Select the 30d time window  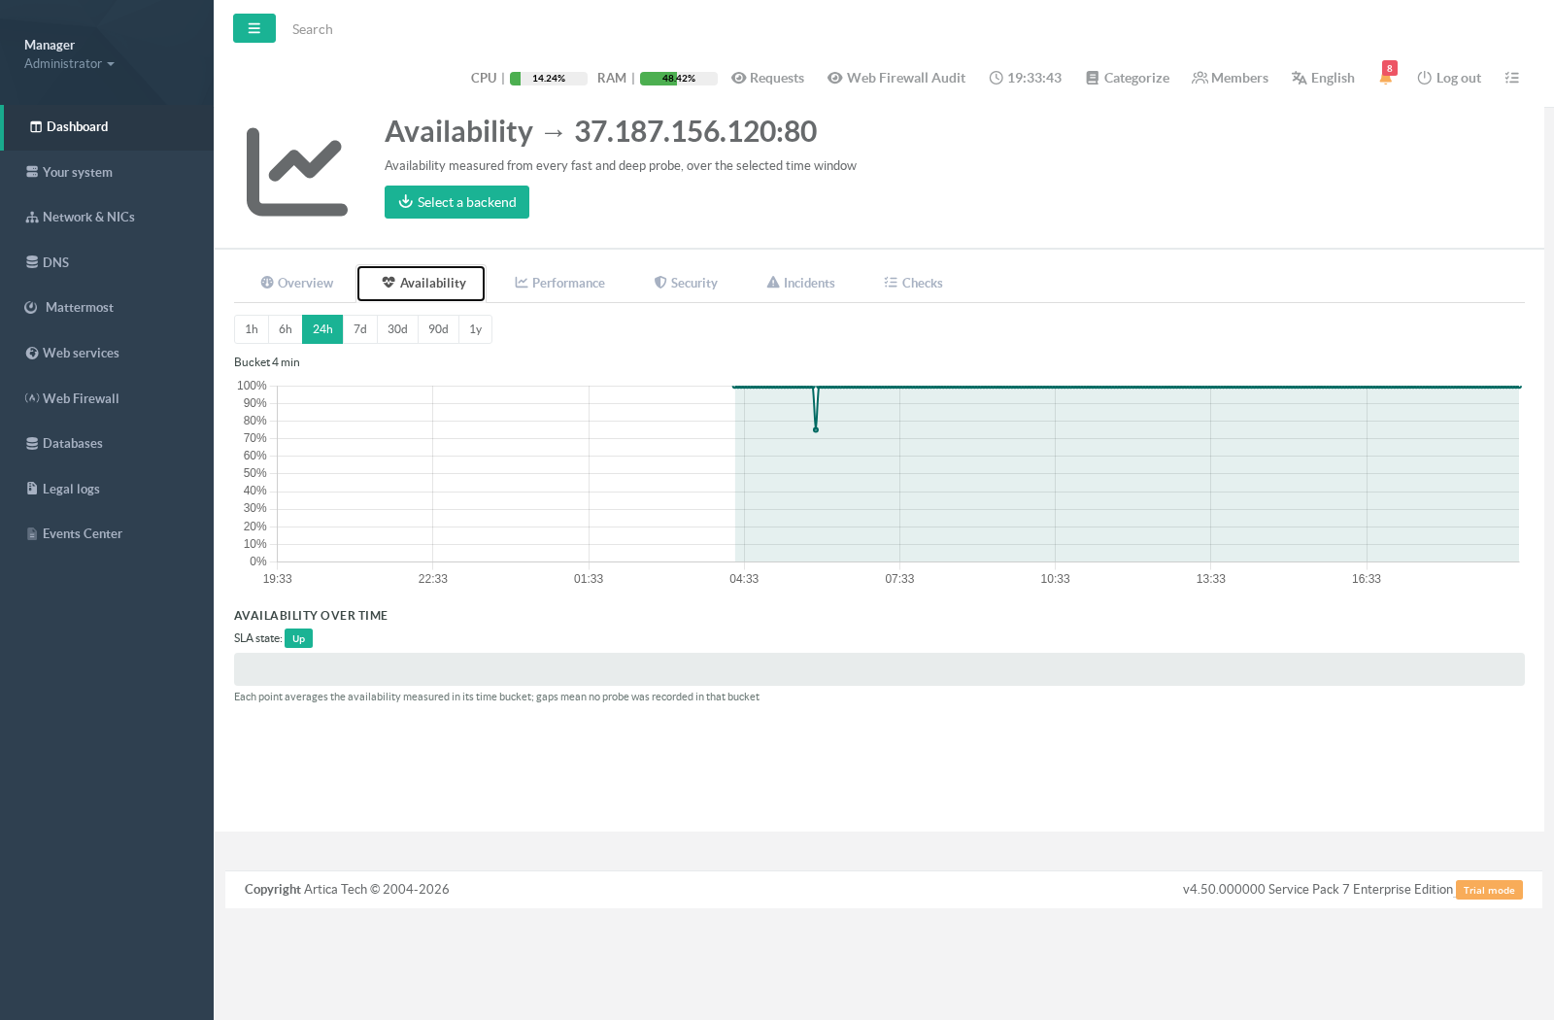[x=397, y=329]
